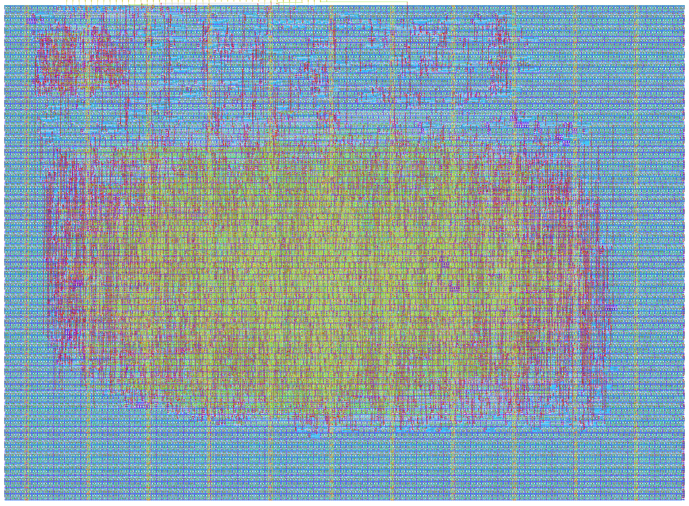Click the empty white area at top right
689x506 pixels.
[548, 2]
